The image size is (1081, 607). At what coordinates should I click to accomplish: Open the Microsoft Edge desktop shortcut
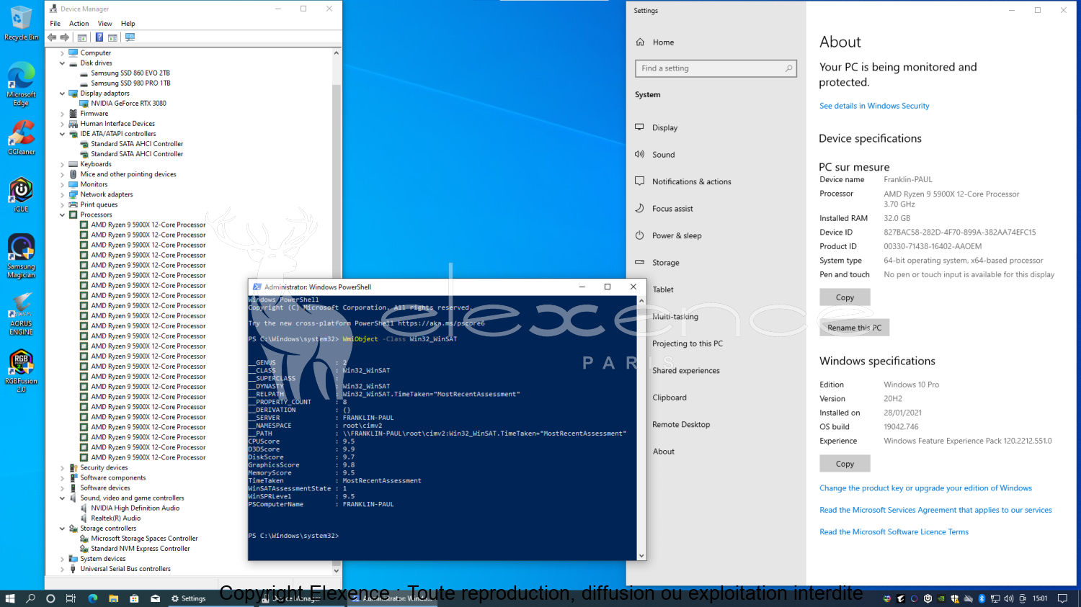point(21,84)
